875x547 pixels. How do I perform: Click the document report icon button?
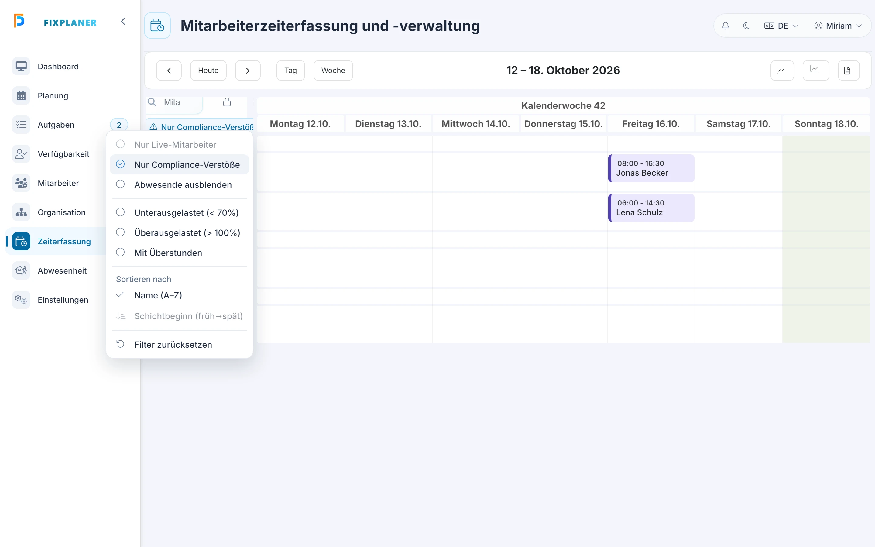pyautogui.click(x=849, y=71)
